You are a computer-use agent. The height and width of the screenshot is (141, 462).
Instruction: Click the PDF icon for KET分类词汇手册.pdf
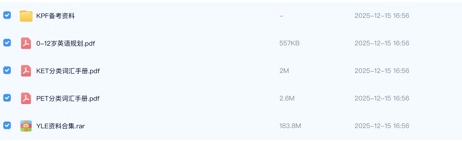[26, 71]
